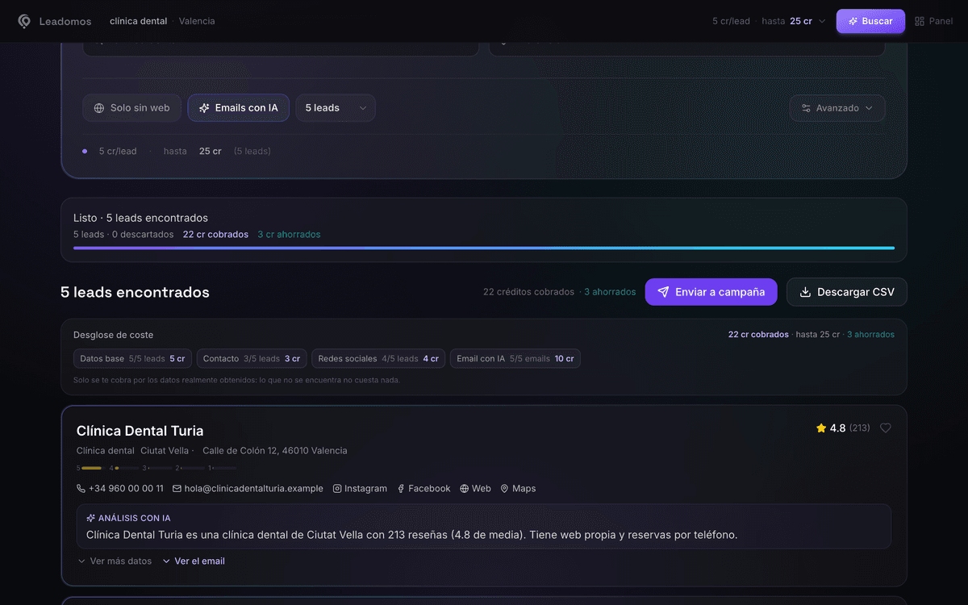Favorite Clínica Dental Turia with the heart icon
Screen dimensions: 968x605
click(886, 428)
